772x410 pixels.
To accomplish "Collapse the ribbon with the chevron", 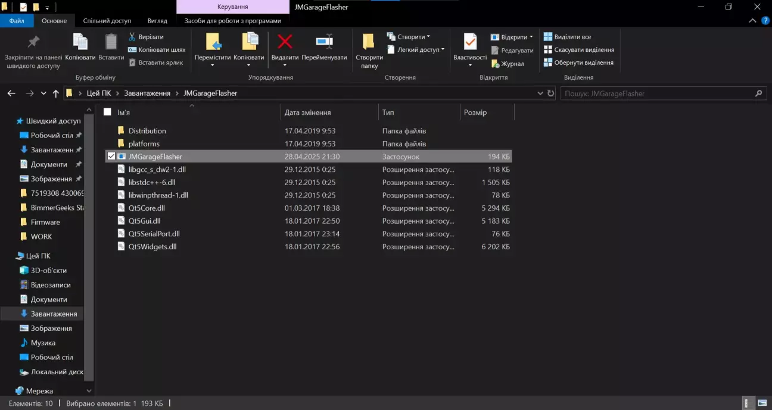I will click(x=752, y=21).
